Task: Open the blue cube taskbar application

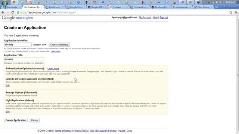Action: click(x=198, y=2)
